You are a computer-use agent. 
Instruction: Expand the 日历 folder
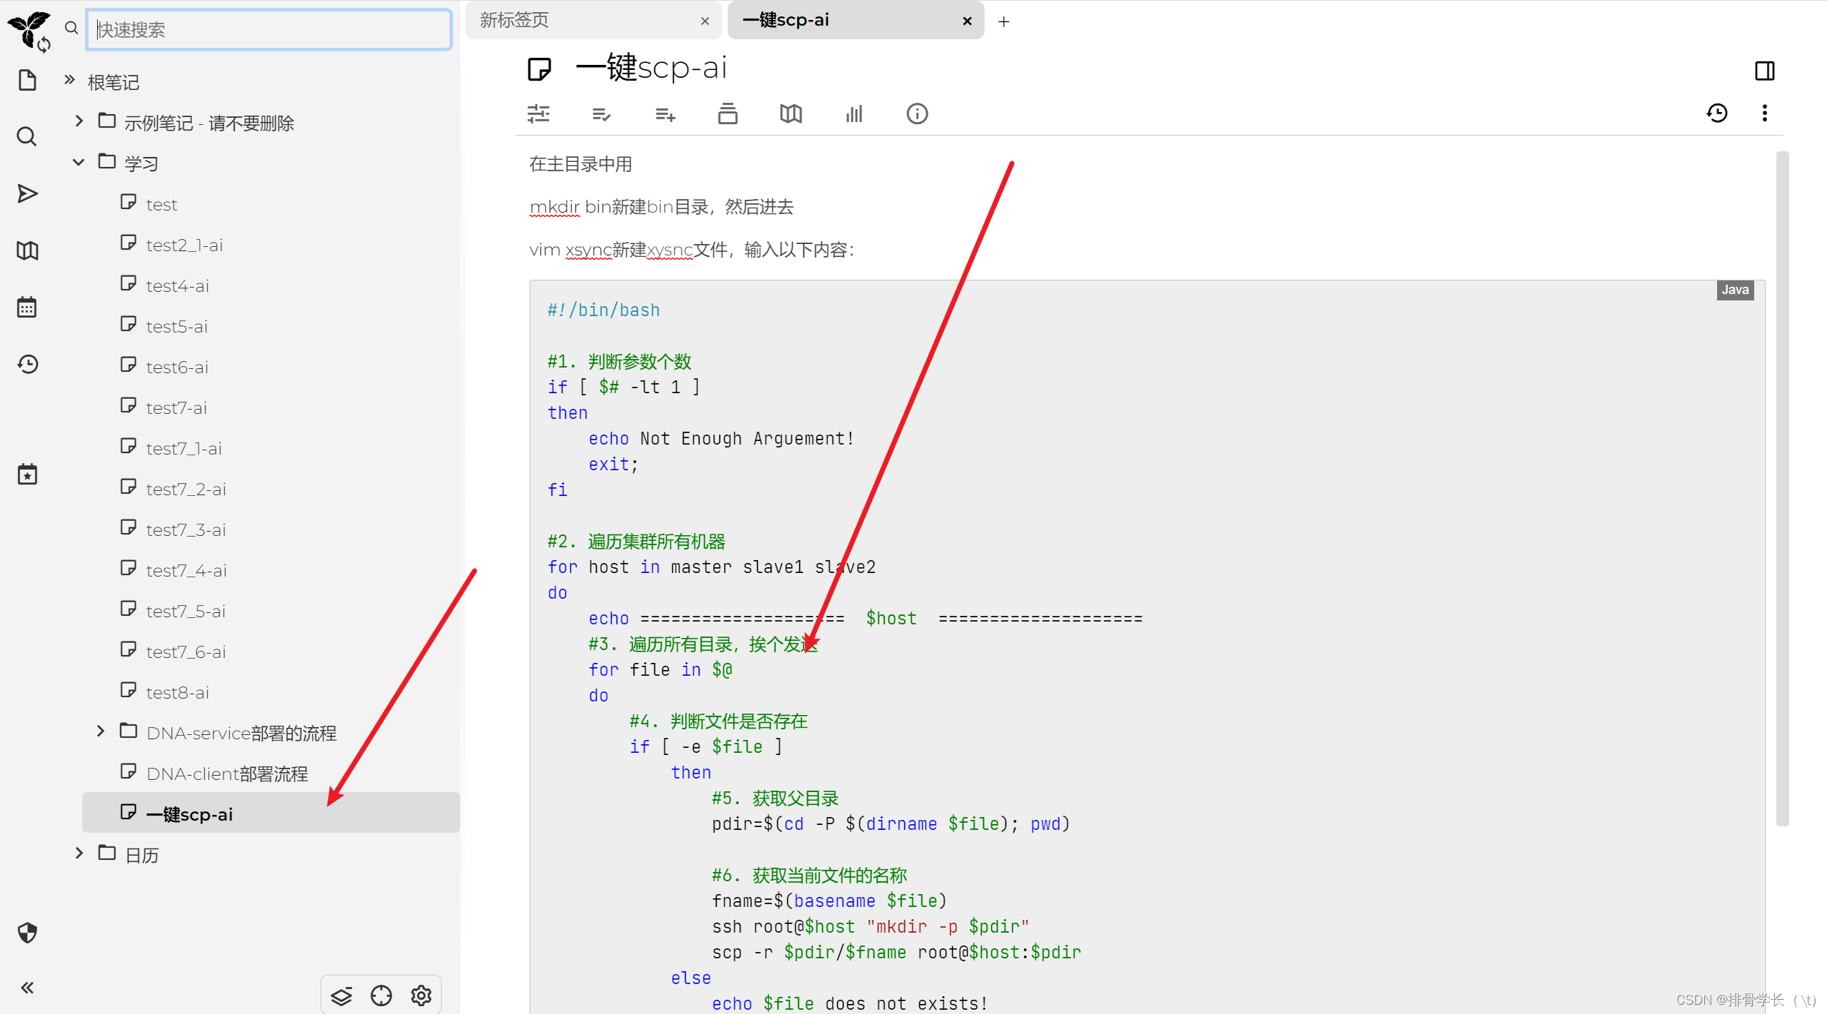(x=79, y=853)
